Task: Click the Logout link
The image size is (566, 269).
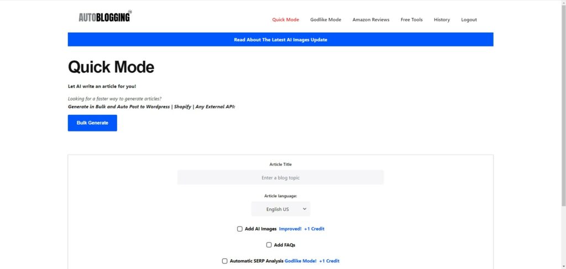Action: pos(469,20)
